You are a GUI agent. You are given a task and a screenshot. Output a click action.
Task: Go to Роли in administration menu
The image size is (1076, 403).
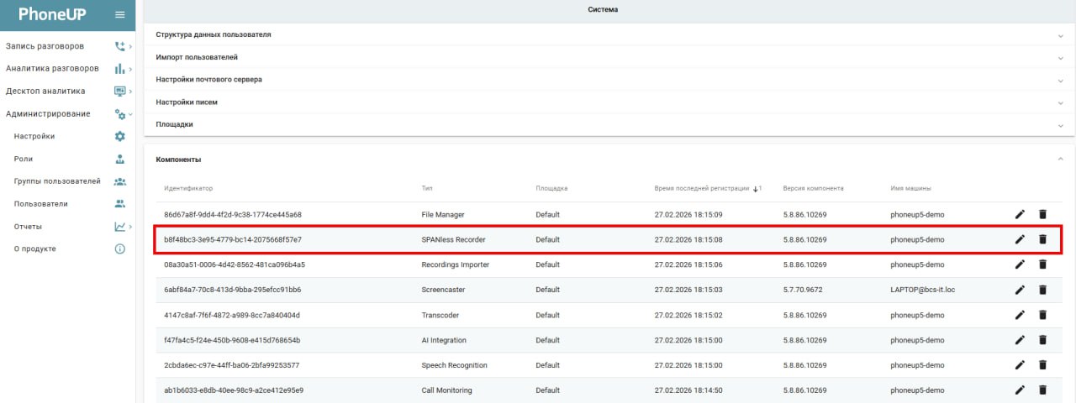coord(24,159)
